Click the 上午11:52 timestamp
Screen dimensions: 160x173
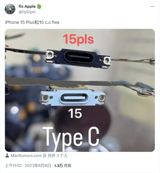click(13, 166)
